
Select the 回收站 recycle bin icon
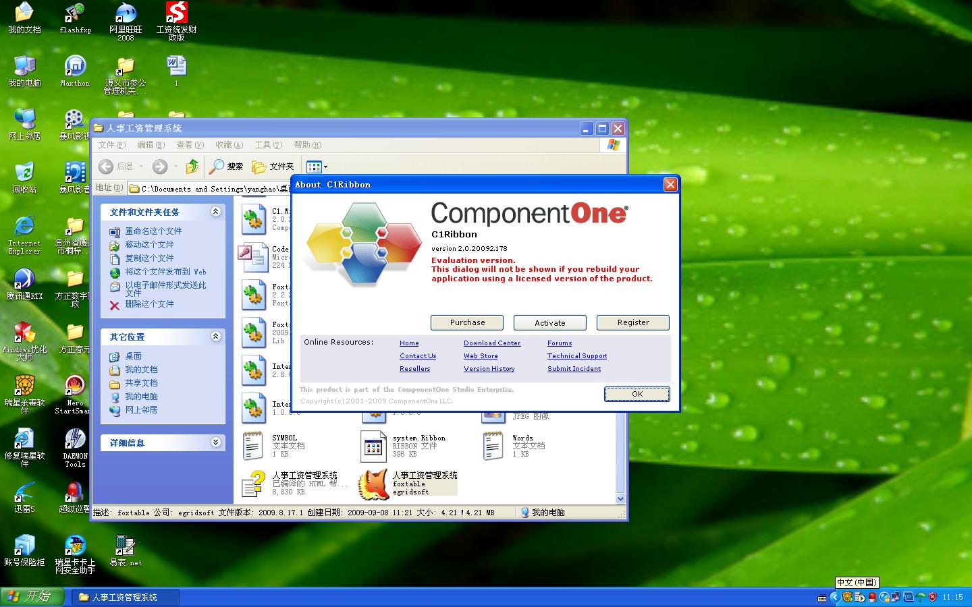tap(24, 177)
